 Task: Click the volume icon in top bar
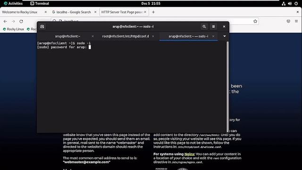click(x=290, y=3)
